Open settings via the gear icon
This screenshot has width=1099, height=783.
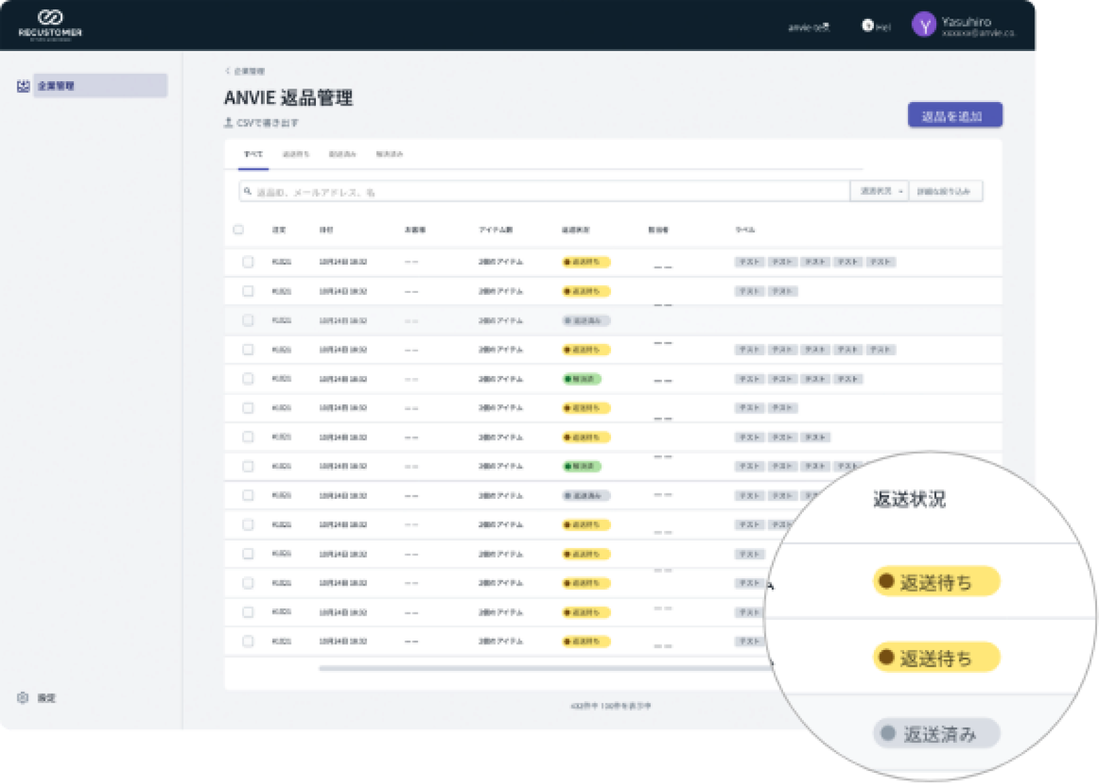point(23,698)
